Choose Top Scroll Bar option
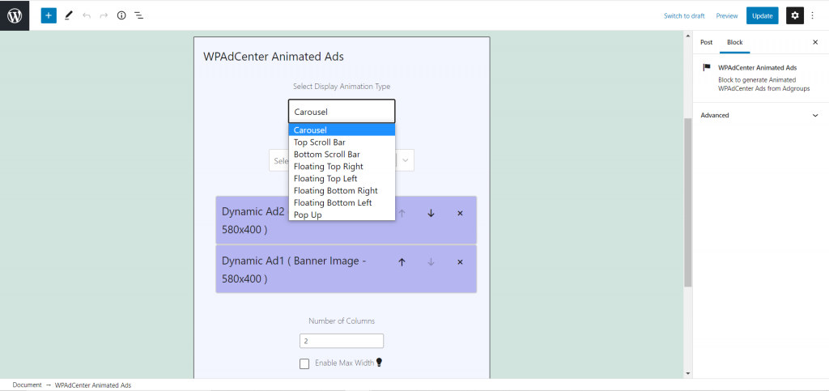 click(x=342, y=142)
